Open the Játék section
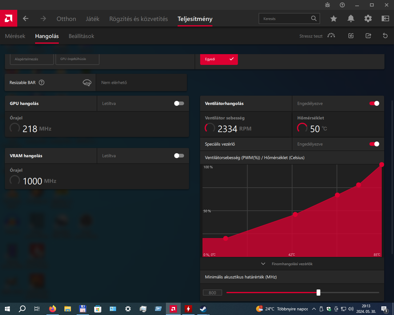 [x=93, y=19]
